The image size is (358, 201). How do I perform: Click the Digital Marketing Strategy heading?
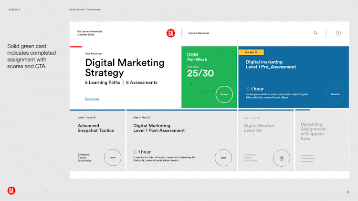pyautogui.click(x=125, y=68)
